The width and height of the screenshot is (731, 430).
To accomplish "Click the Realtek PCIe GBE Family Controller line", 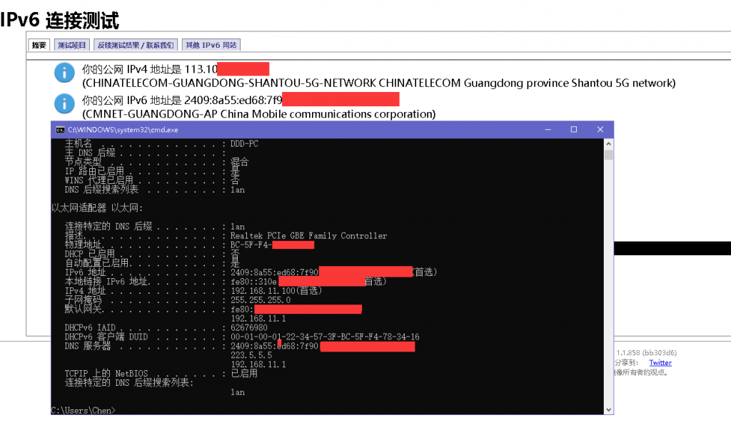I will [308, 236].
